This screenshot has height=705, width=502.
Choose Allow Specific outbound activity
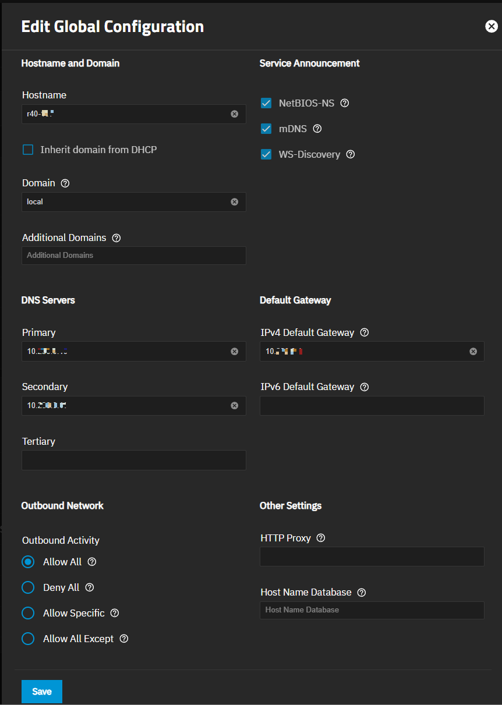click(x=28, y=613)
